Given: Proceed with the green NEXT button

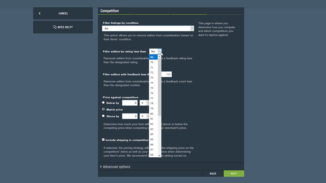Looking at the screenshot, I should 234,174.
